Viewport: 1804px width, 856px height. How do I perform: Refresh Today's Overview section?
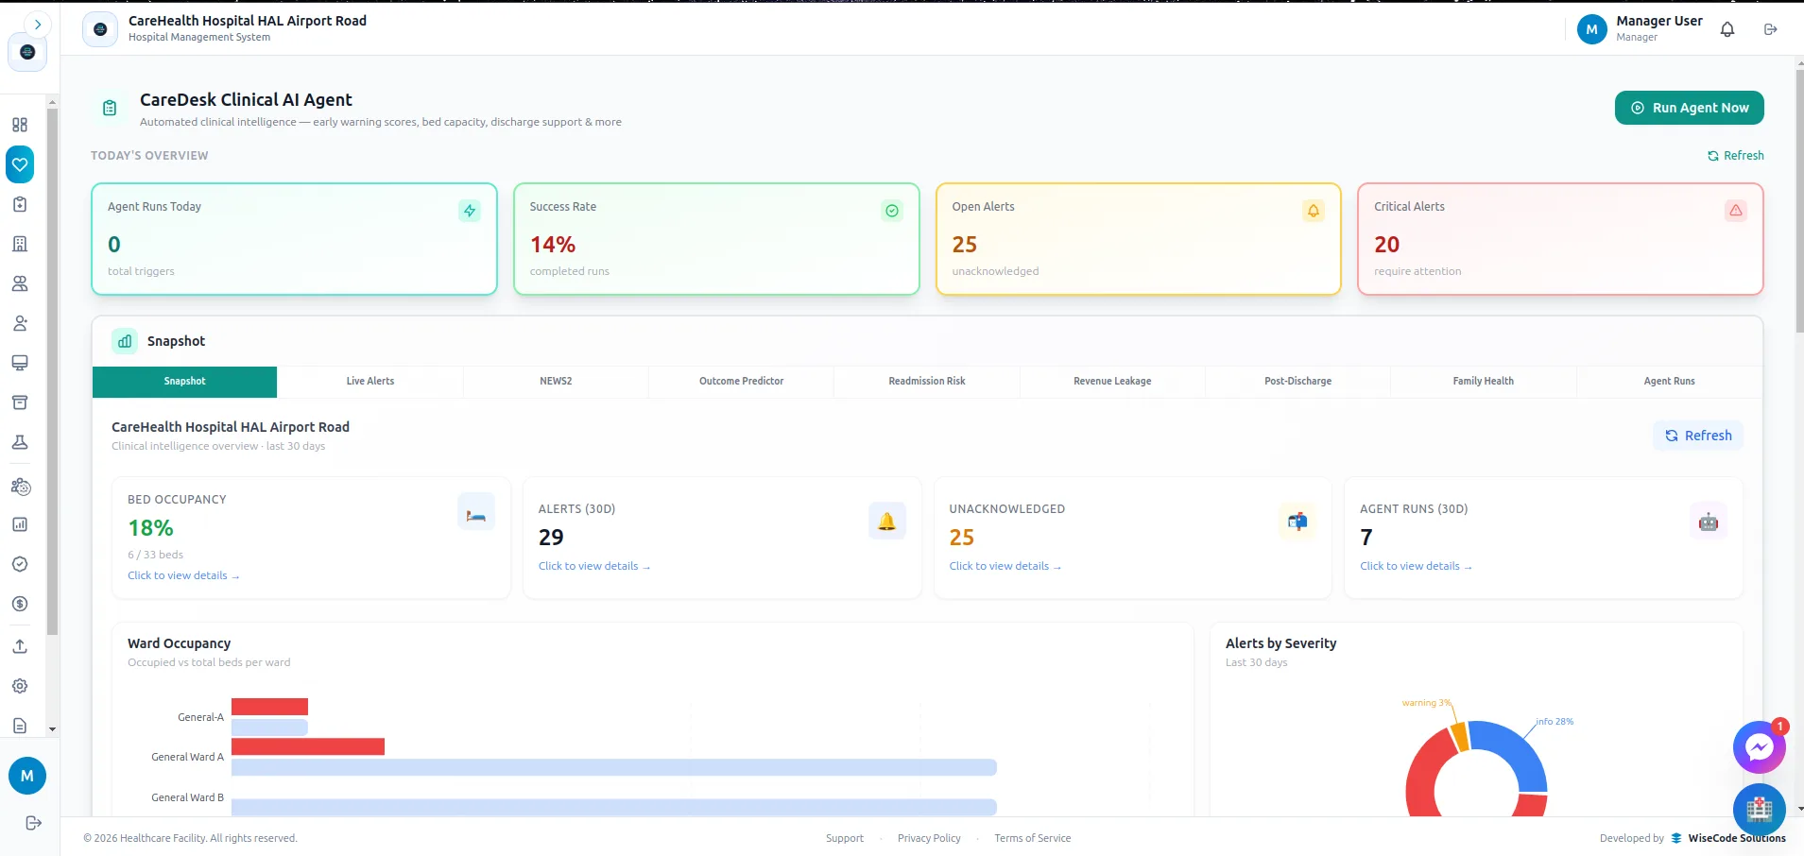(1735, 156)
